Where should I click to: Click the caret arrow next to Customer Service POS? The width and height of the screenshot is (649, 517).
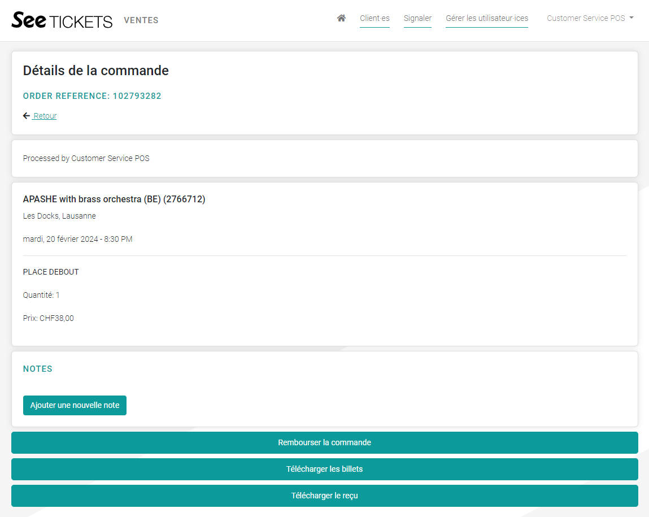[631, 18]
